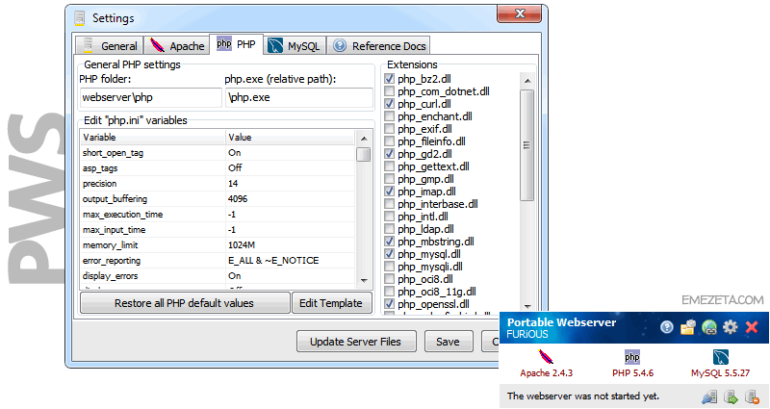770x409 pixels.
Task: Click extensions list scroll up arrow
Action: click(x=526, y=81)
